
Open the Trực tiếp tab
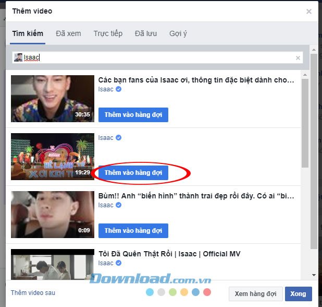coord(108,33)
